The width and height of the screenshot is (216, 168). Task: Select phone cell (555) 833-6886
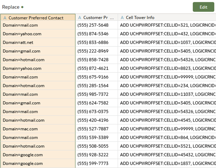pyautogui.click(x=97, y=42)
